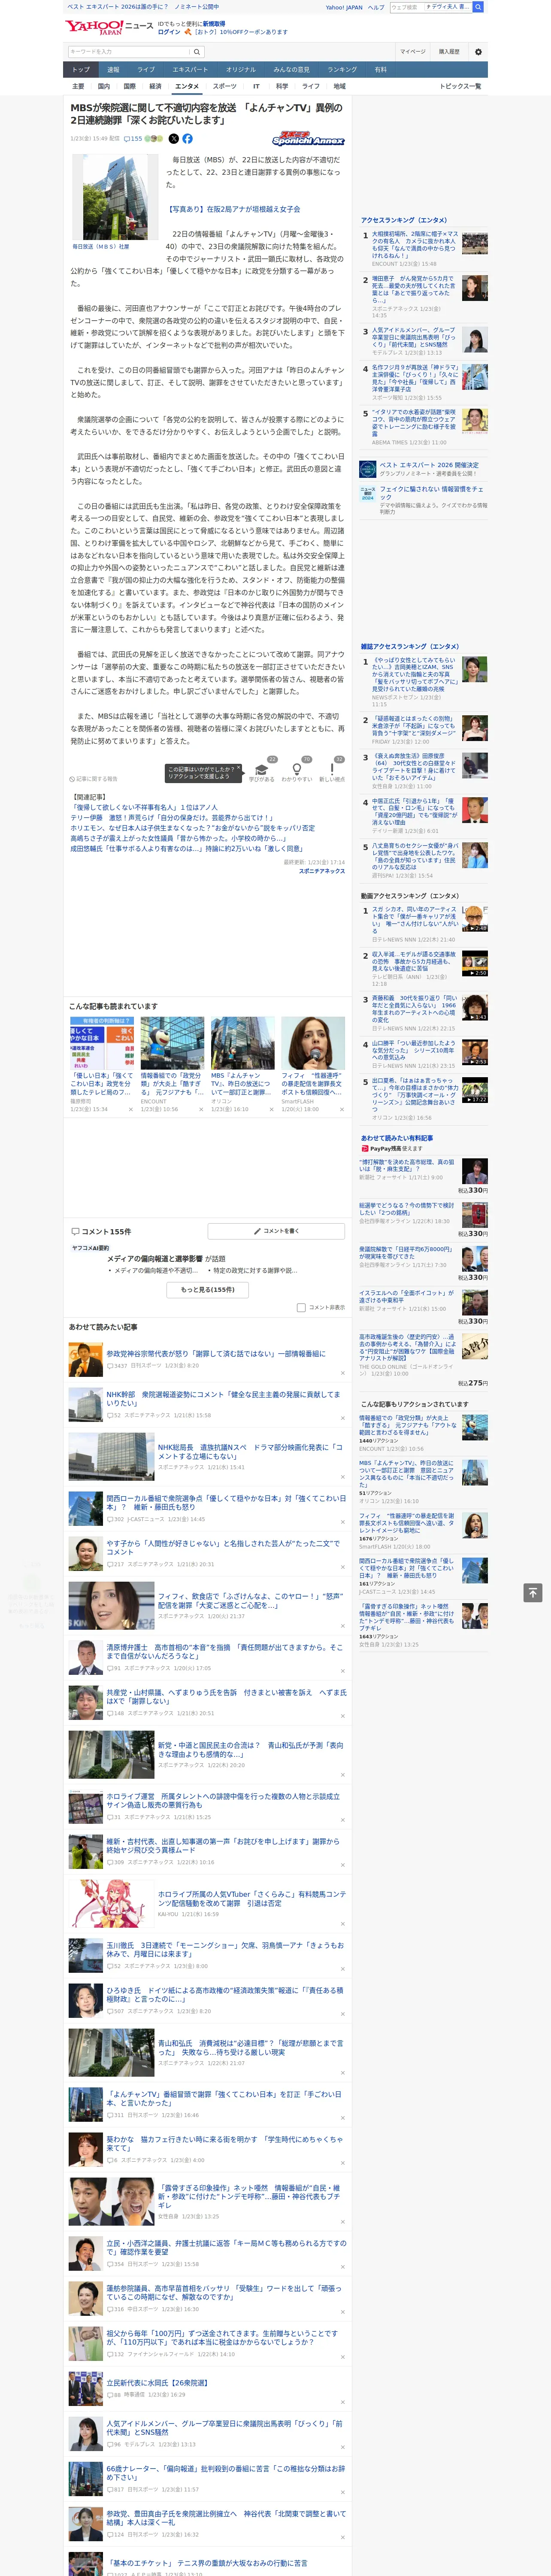Share the article on Facebook
Image resolution: width=551 pixels, height=2576 pixels.
(187, 139)
